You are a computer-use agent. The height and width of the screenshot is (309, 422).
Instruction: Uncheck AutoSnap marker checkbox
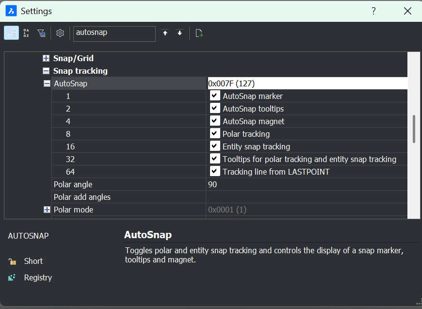click(x=214, y=96)
